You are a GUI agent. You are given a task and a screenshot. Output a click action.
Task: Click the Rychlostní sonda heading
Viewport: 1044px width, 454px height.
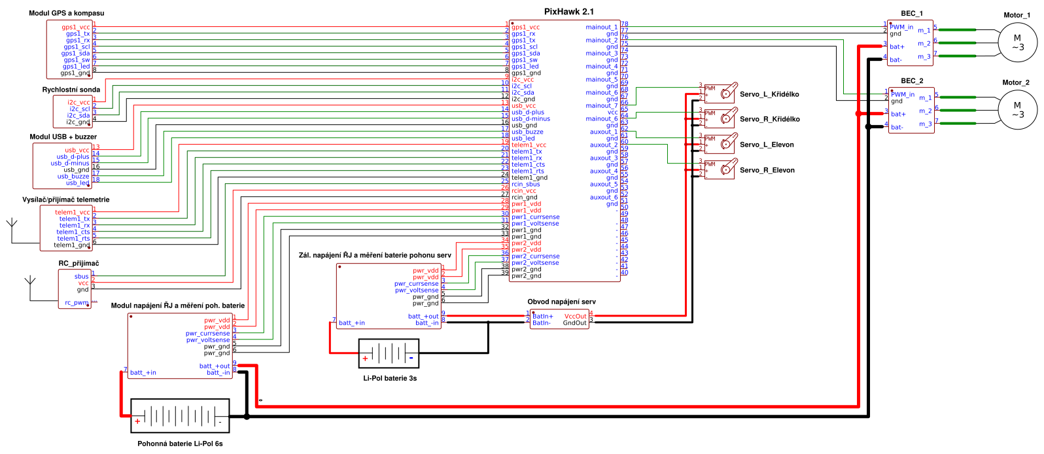[x=71, y=90]
